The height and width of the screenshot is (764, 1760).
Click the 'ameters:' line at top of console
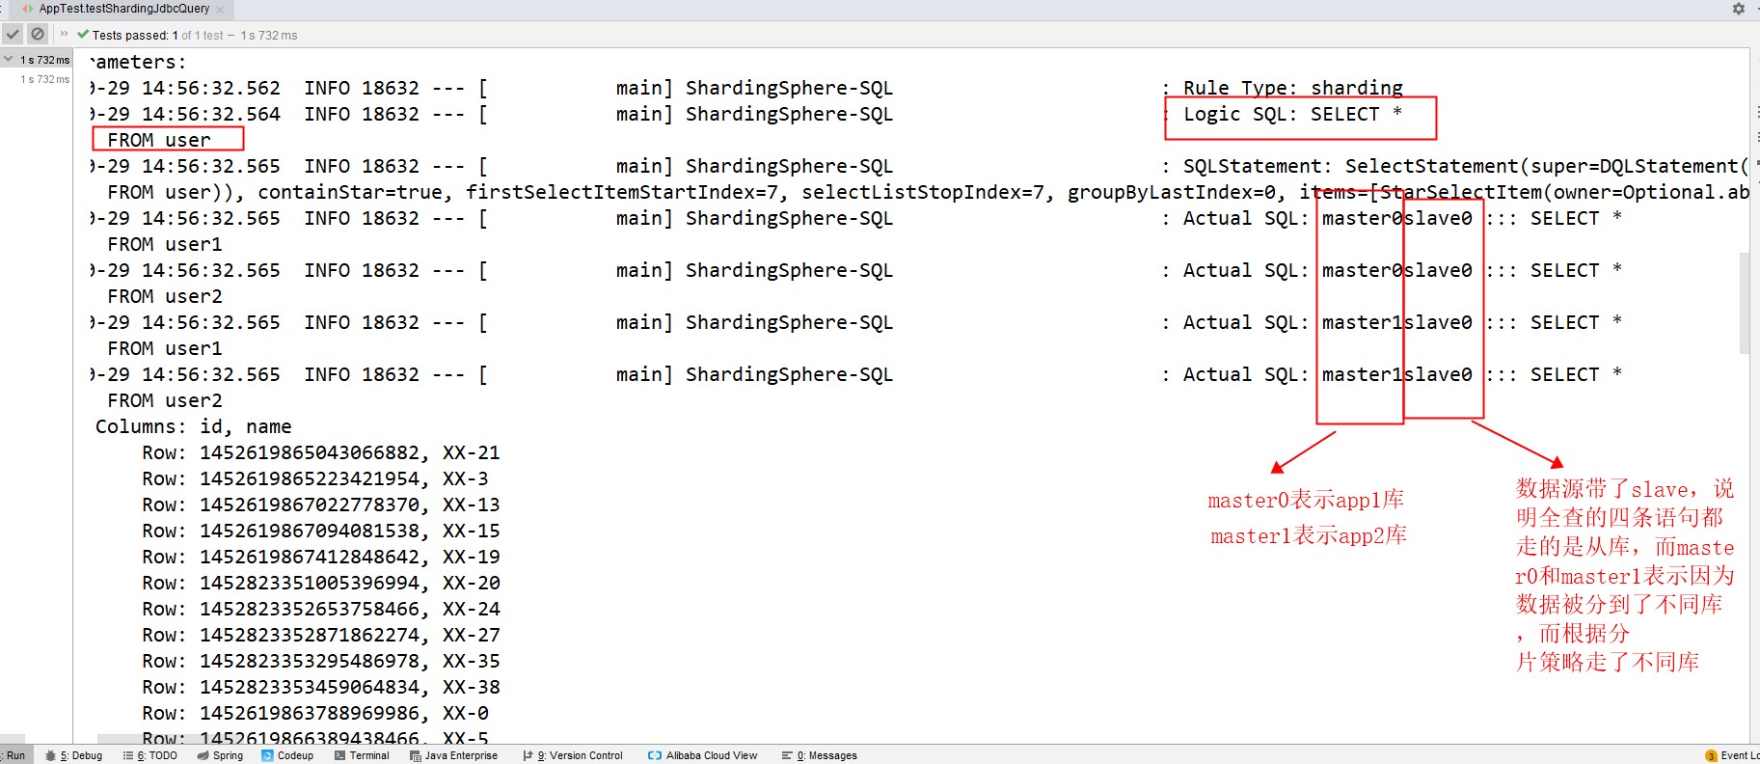pos(139,62)
